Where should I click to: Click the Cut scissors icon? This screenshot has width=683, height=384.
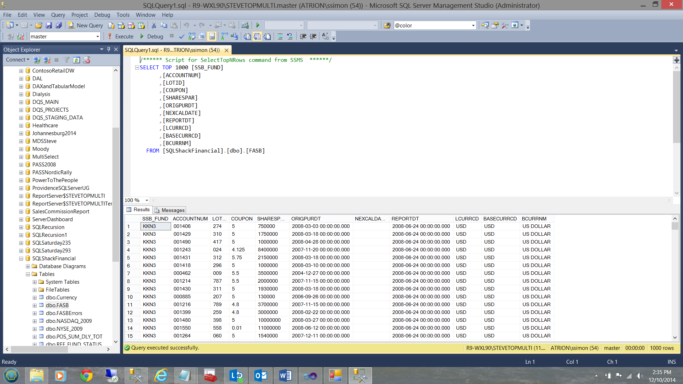[x=154, y=26]
